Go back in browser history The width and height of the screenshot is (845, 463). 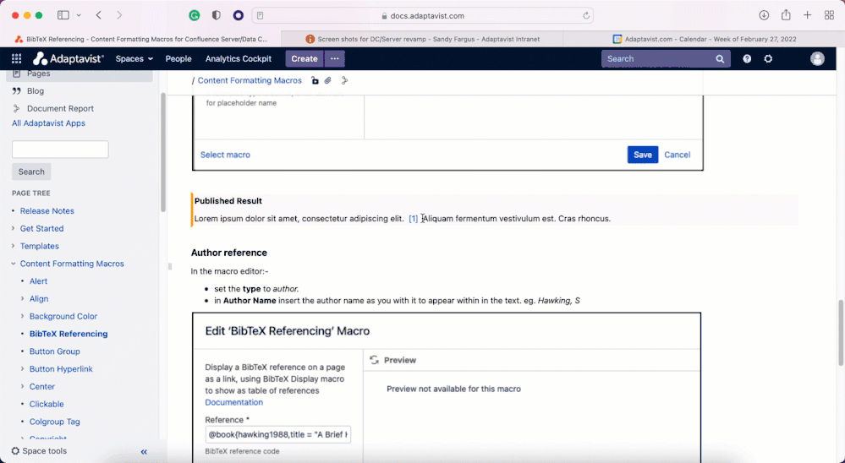(x=99, y=15)
